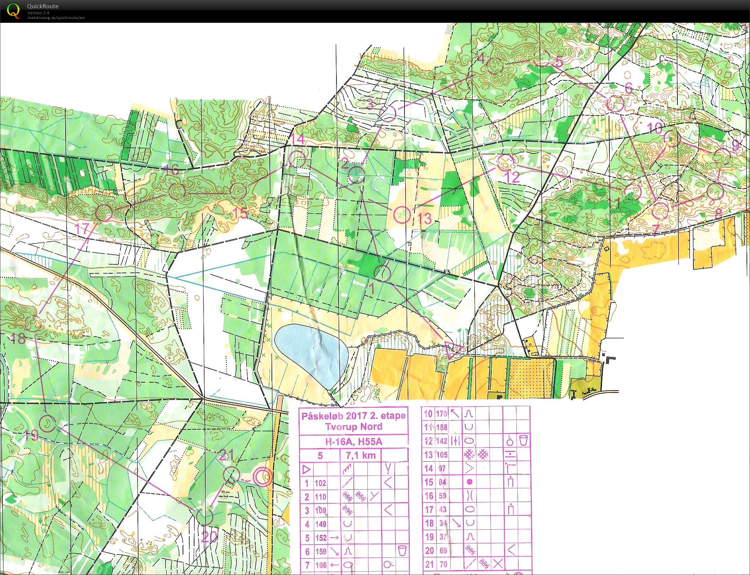The width and height of the screenshot is (750, 575).
Task: Click the drinking cup symbol in row 12
Action: pyautogui.click(x=524, y=441)
